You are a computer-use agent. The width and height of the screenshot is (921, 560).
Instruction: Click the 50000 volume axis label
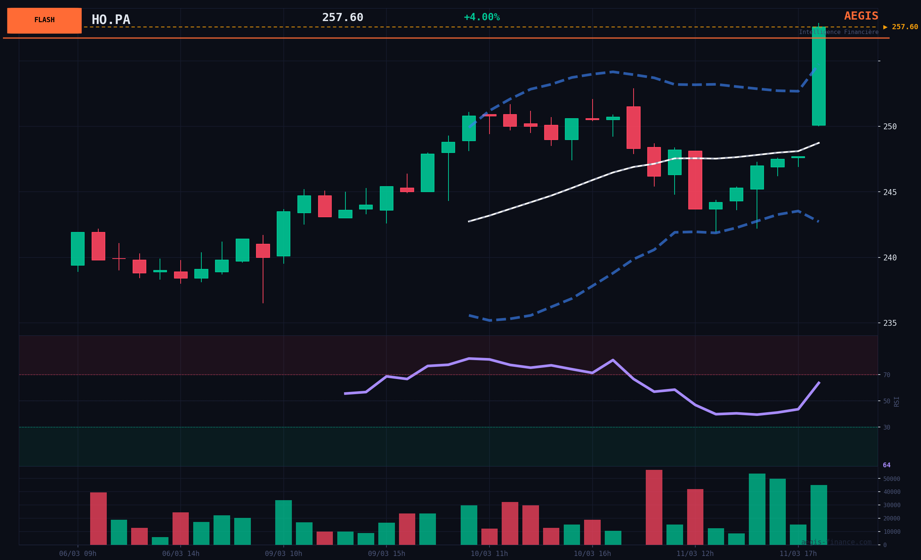(891, 479)
